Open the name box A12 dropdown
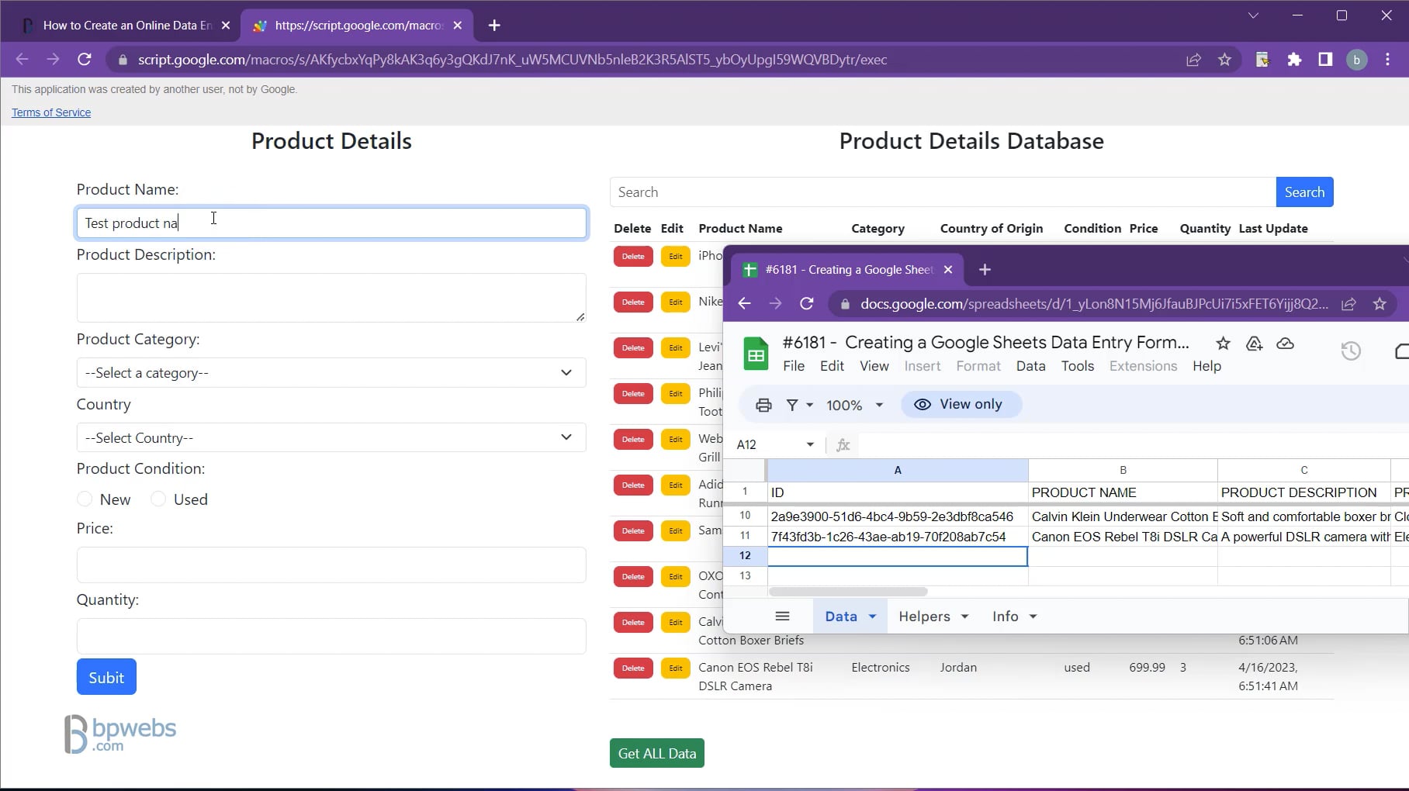The width and height of the screenshot is (1409, 791). [810, 444]
